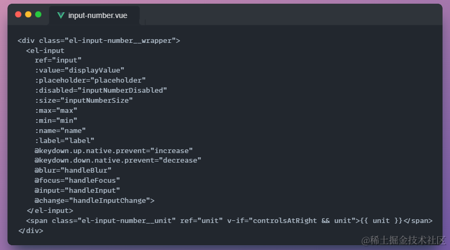450x250 pixels.
Task: Click the green maximize window button
Action: (38, 15)
